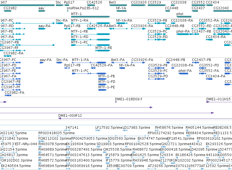The image size is (232, 170).
Task: Click the MTF-1 gene span bar
Action: [91, 17]
